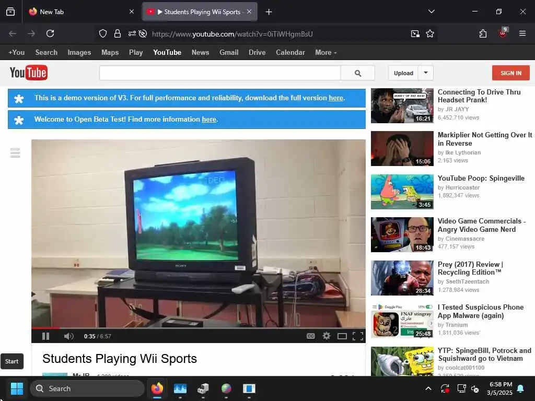Open the 'here' link in demo version banner
This screenshot has width=535, height=401.
(336, 98)
